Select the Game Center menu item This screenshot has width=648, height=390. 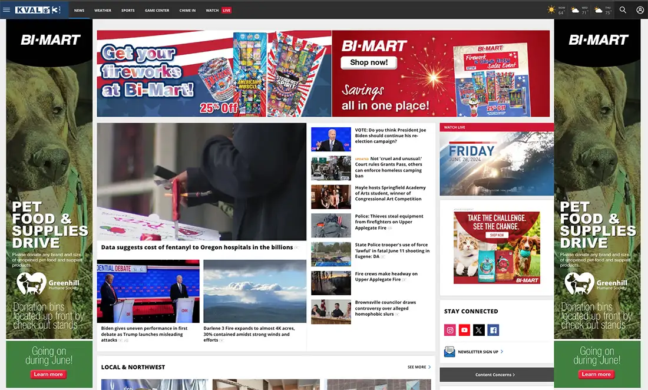(x=157, y=11)
